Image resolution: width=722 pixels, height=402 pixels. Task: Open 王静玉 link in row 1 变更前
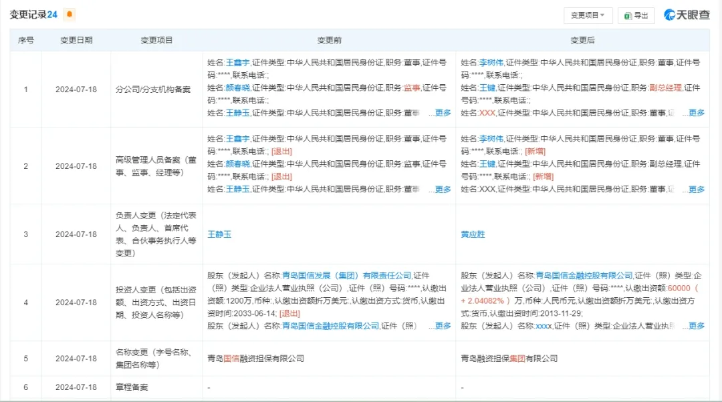237,113
